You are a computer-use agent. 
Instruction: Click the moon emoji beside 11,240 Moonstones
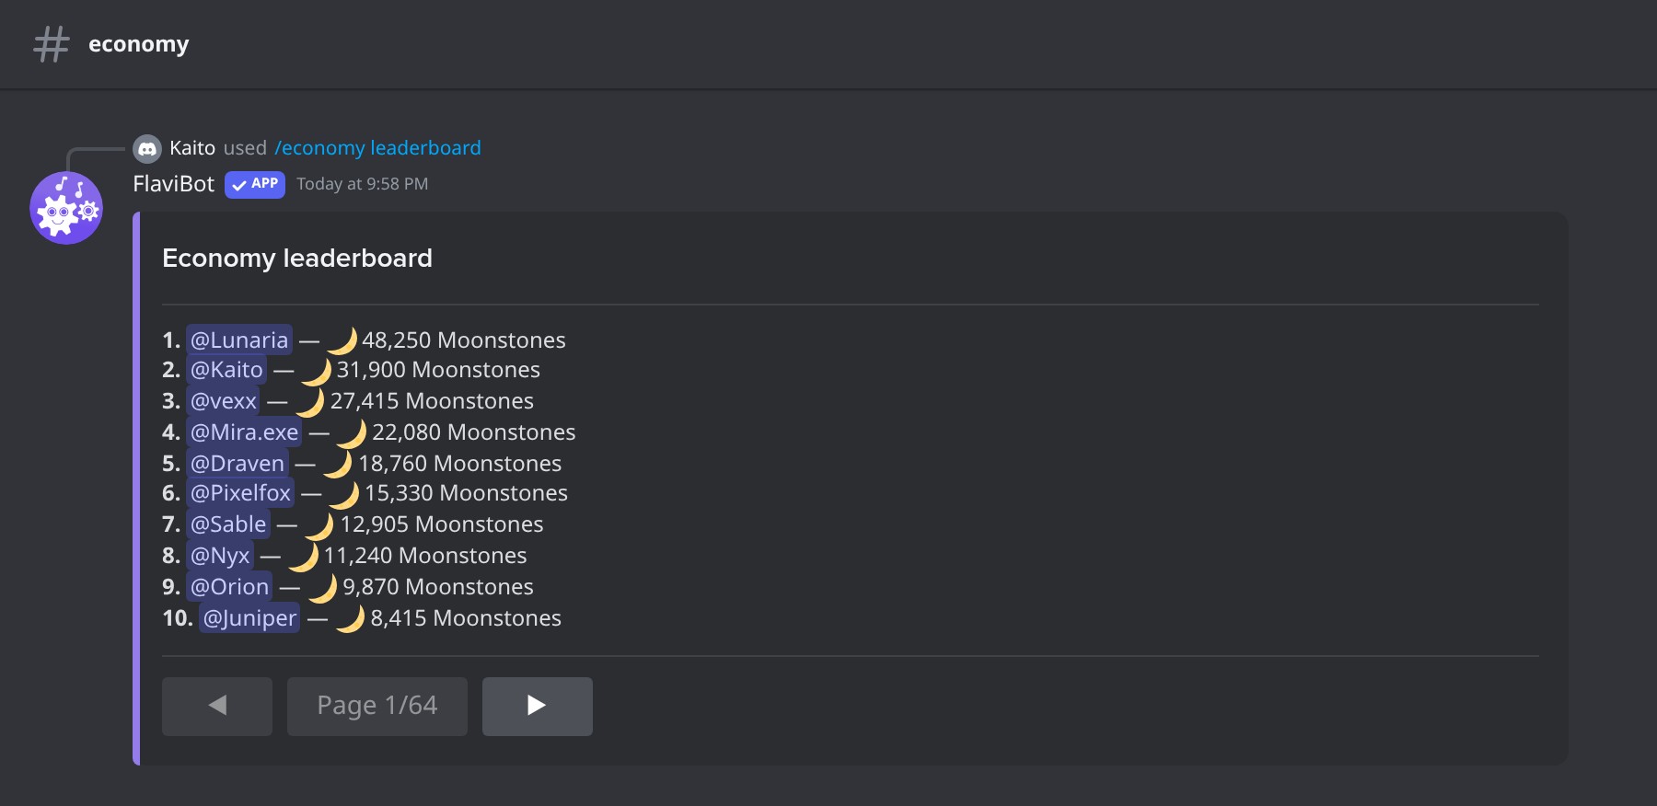pyautogui.click(x=304, y=556)
